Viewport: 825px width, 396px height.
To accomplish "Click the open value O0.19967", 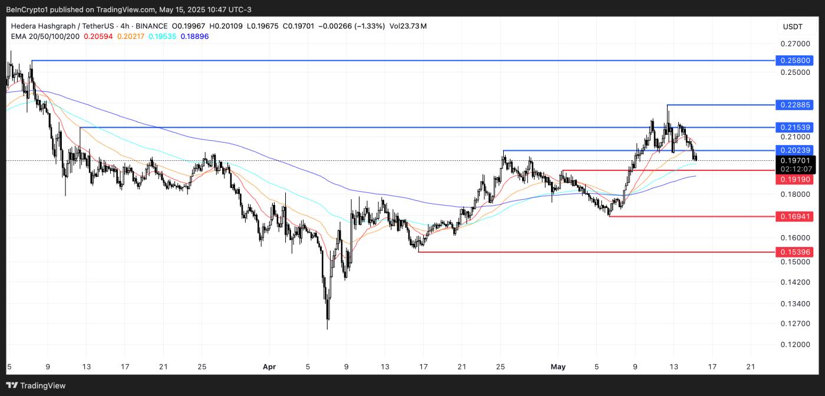I will [190, 26].
